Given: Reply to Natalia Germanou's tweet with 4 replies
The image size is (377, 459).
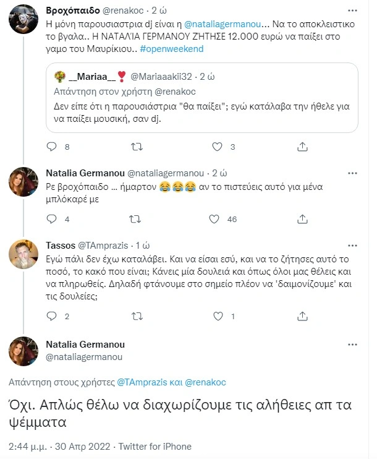Looking at the screenshot, I should click(x=52, y=219).
